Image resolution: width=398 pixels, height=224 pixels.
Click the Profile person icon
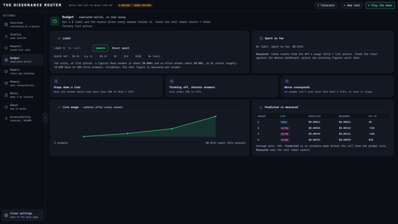pyautogui.click(x=6, y=37)
